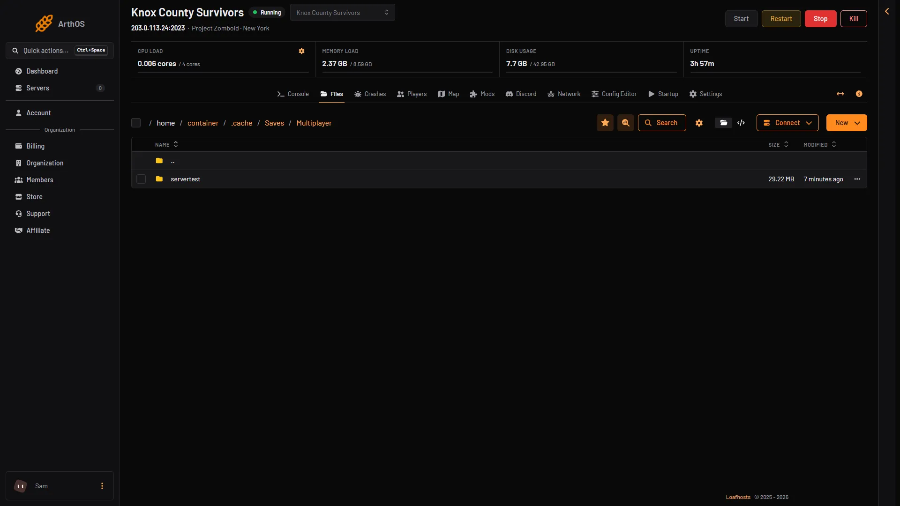Toggle the width expand arrows icon

[840, 94]
